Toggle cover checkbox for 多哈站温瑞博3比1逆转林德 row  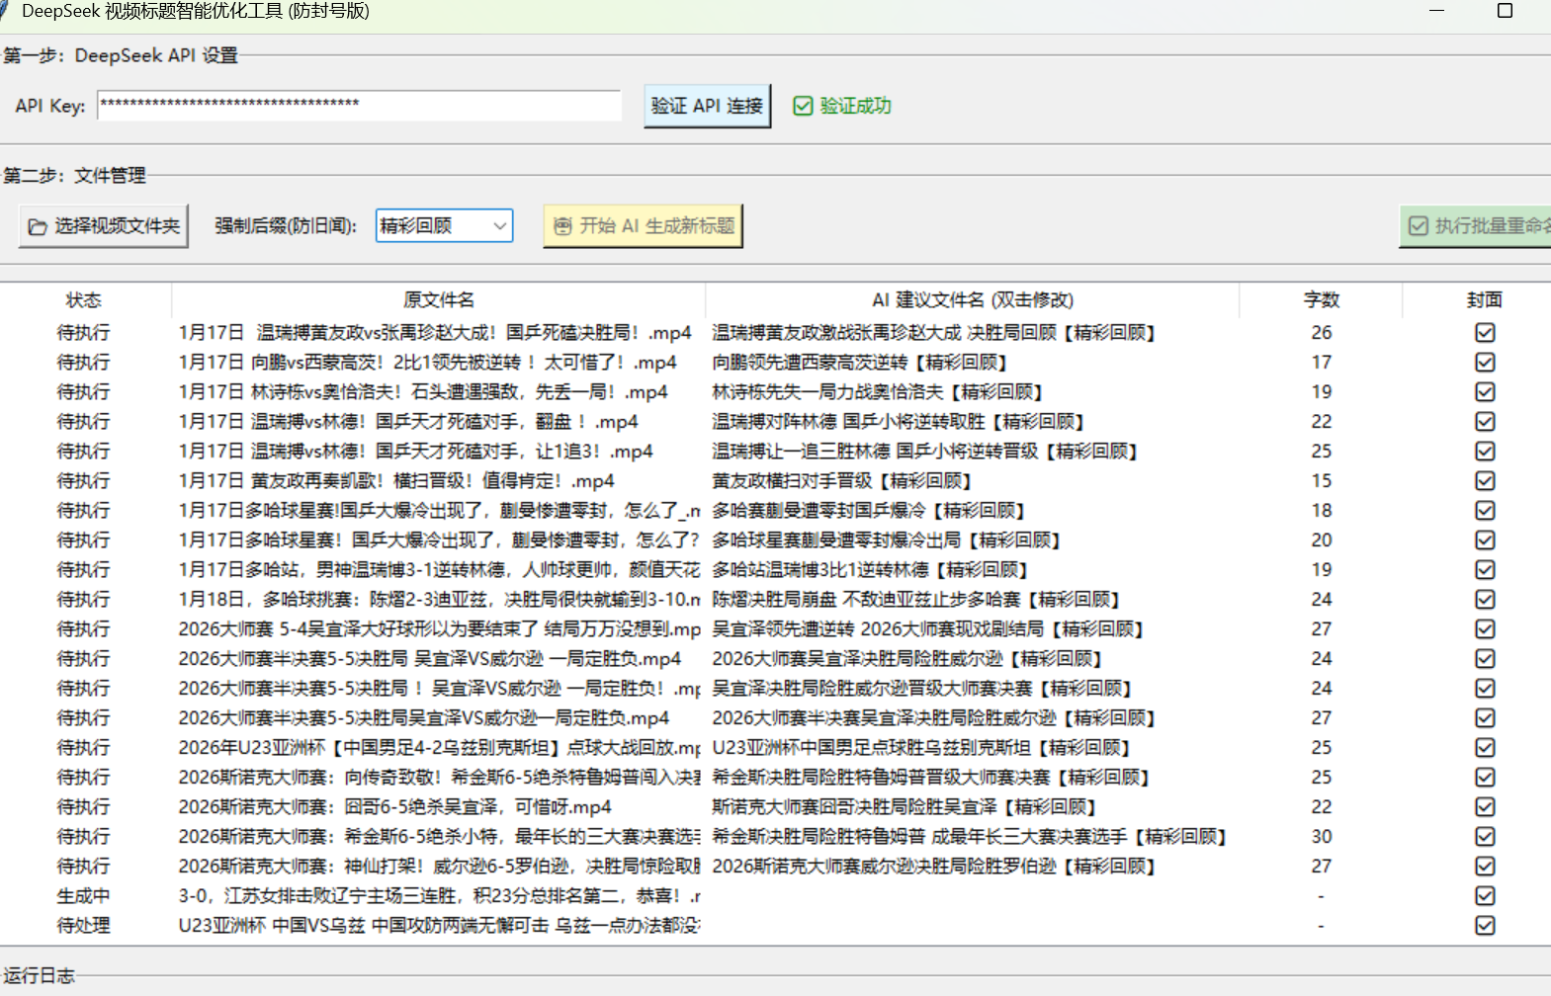(1485, 570)
